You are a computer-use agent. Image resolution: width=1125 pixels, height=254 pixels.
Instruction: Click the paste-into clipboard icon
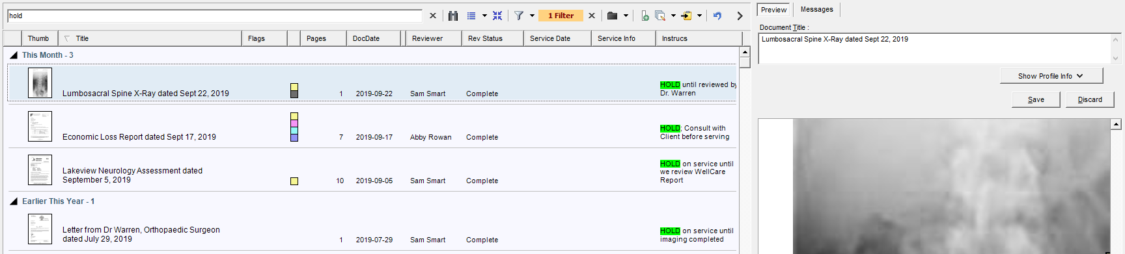pyautogui.click(x=686, y=16)
